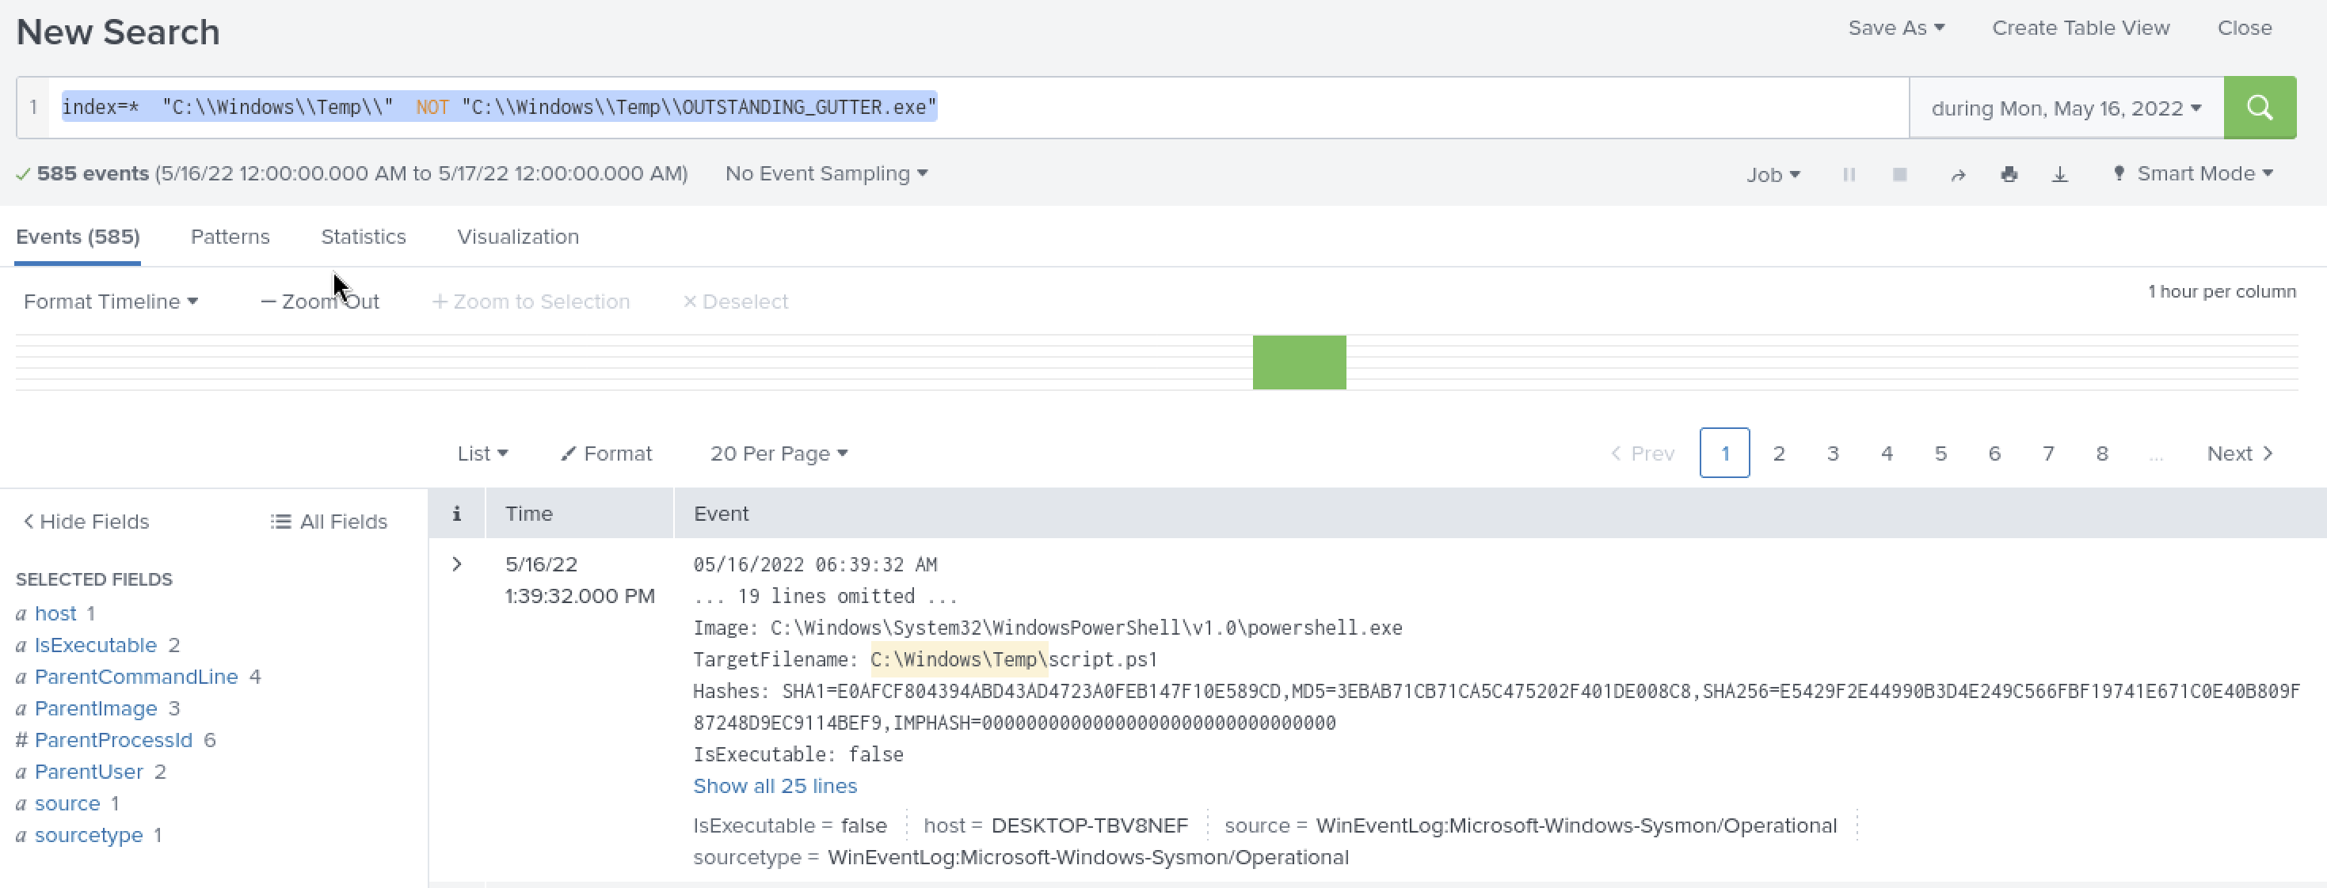Pause the search job
The image size is (2327, 888).
[1849, 174]
